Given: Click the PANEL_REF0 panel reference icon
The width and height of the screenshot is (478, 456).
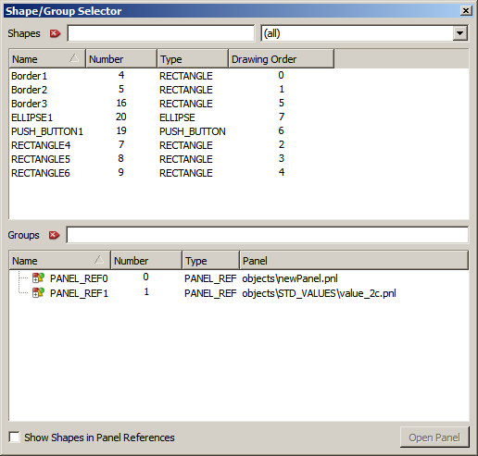Looking at the screenshot, I should [x=39, y=277].
